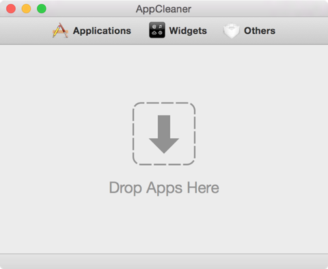Screen dimensions: 328x269
Task: Click toolbar space between Applications and Widgets
Action: click(140, 31)
